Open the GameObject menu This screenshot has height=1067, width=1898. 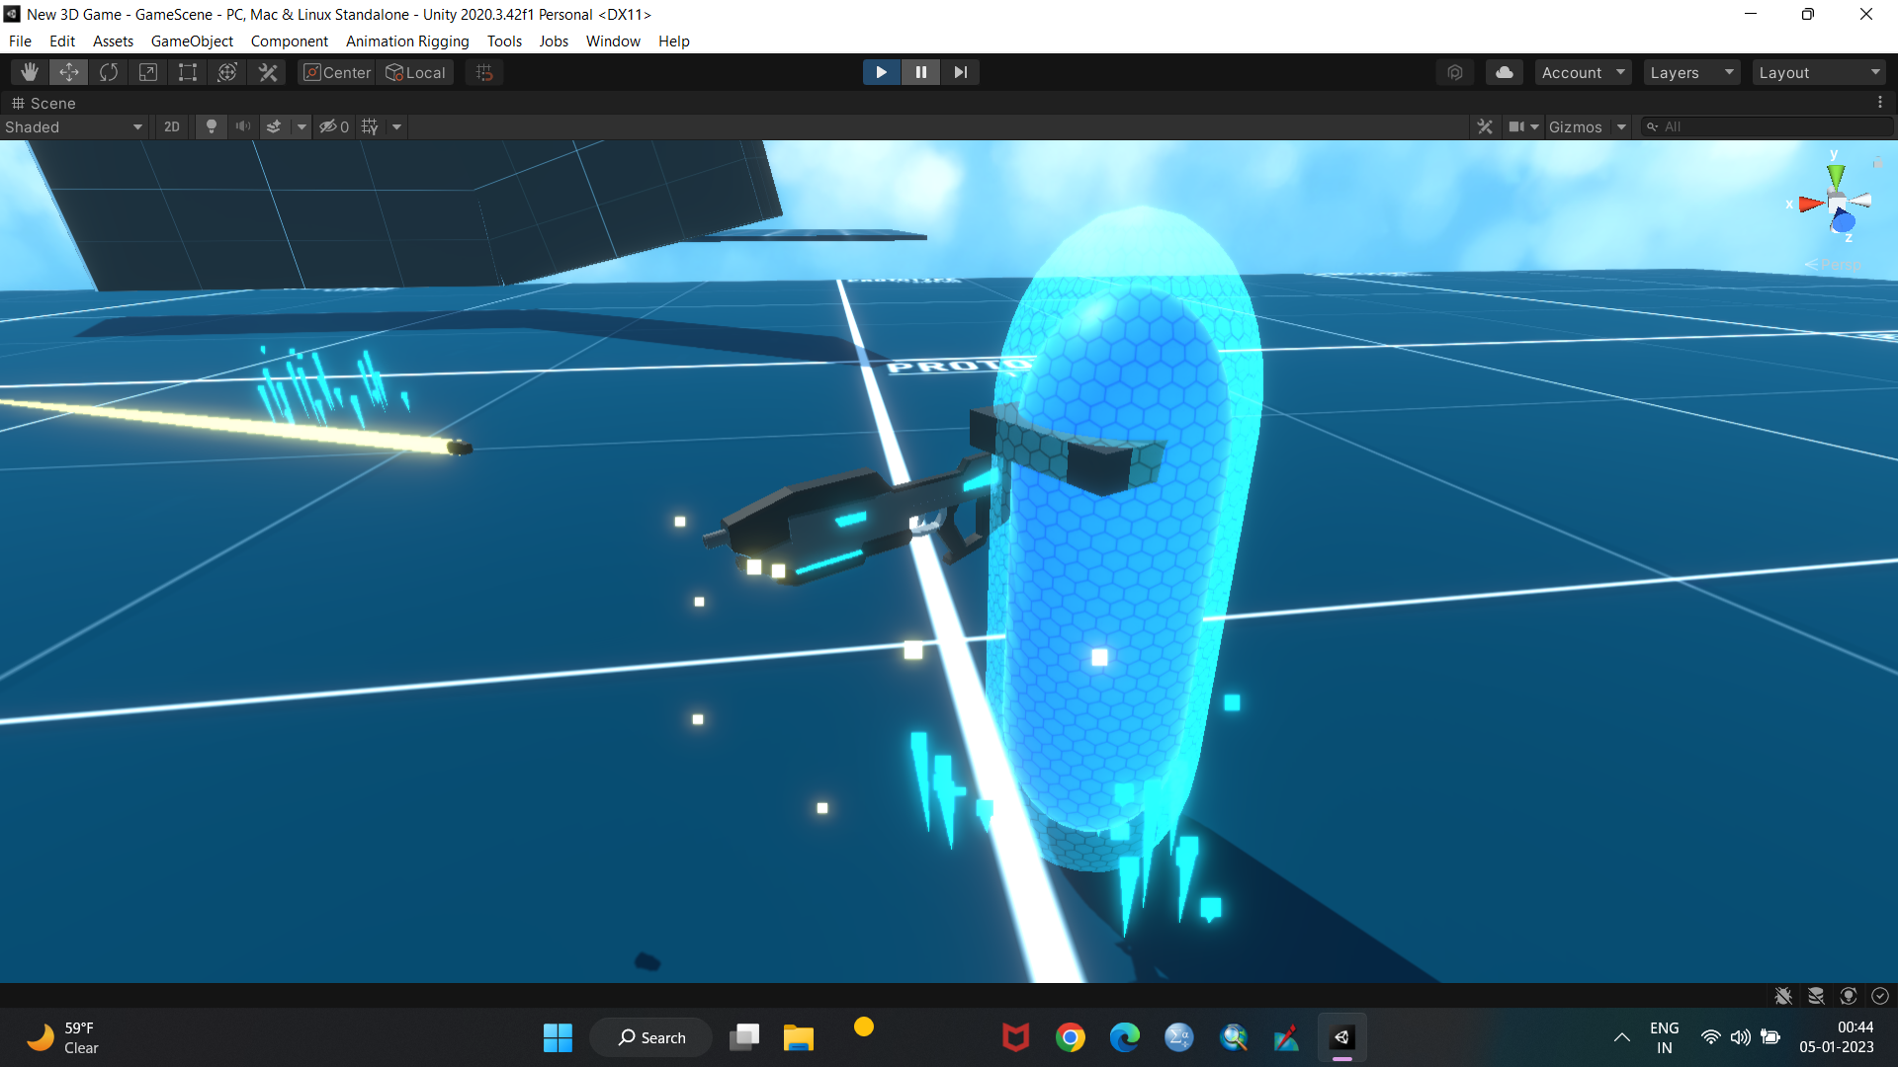click(192, 41)
